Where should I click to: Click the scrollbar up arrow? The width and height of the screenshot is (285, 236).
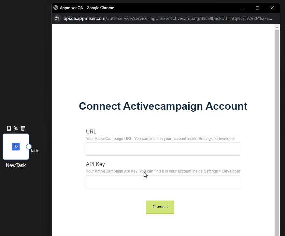point(277,27)
